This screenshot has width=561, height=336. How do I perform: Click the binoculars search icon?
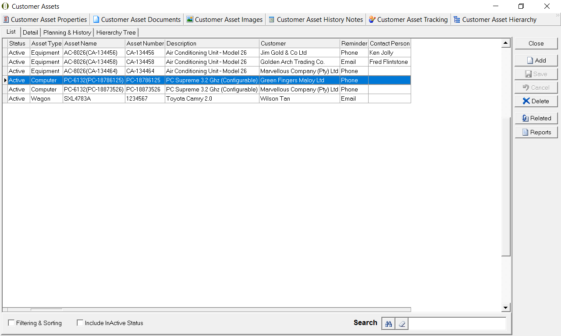(x=388, y=323)
